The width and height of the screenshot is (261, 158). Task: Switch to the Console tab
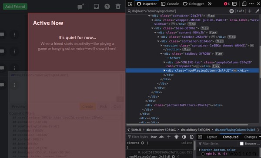[170, 4]
